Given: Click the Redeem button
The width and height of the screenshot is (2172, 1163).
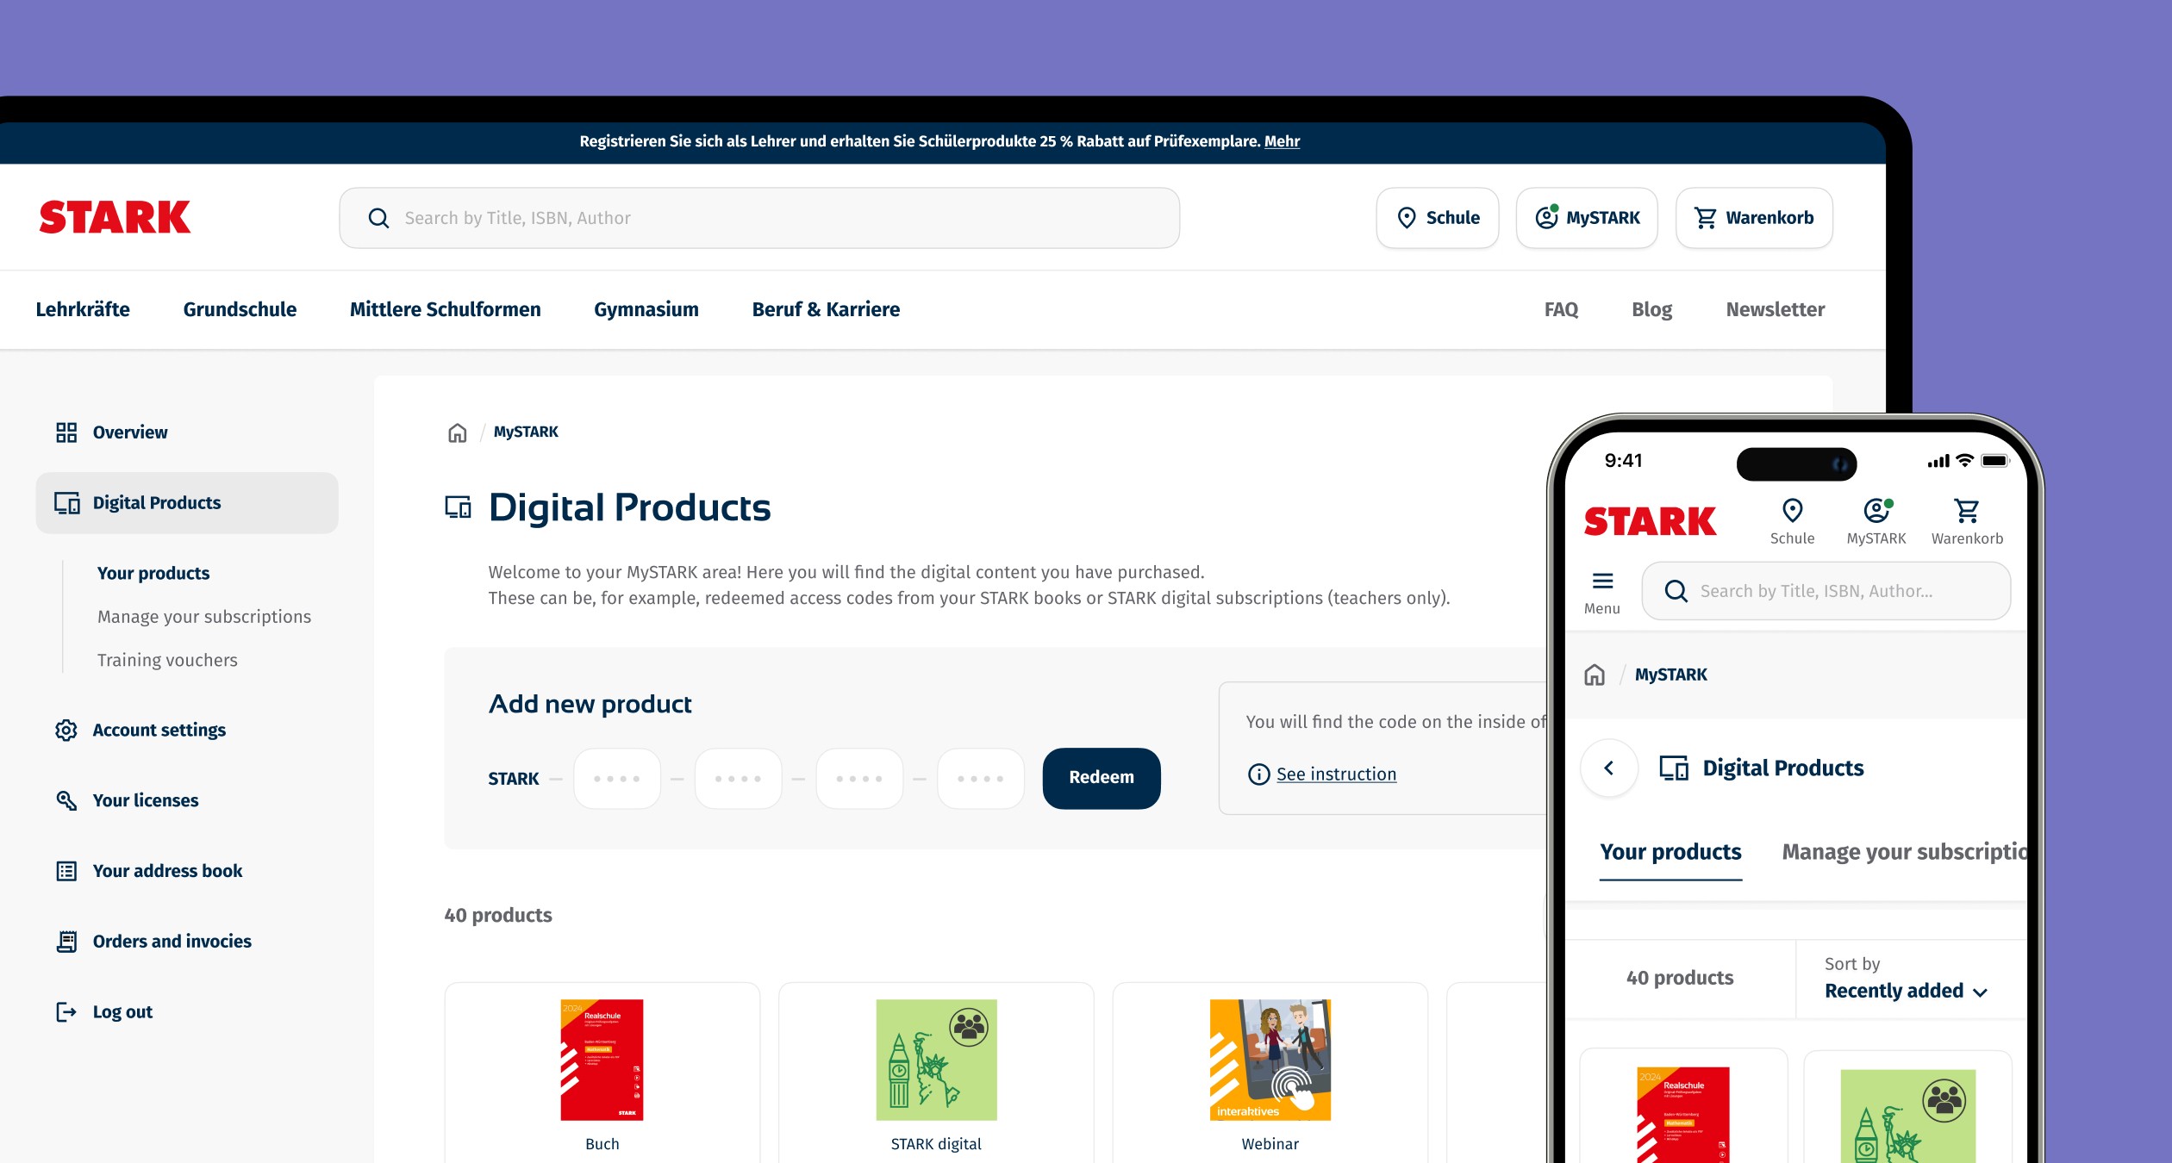Looking at the screenshot, I should click(x=1102, y=778).
